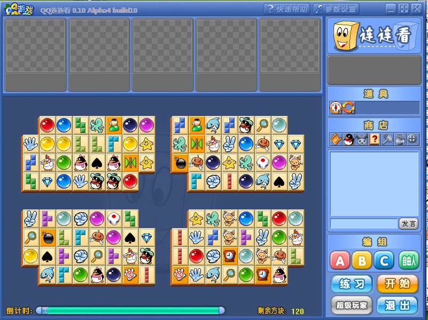The height and width of the screenshot is (320, 428).
Task: Click the purple ball tile in upper-left block
Action: pyautogui.click(x=147, y=125)
